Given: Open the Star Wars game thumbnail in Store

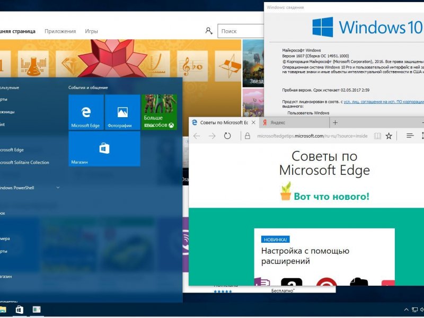Looking at the screenshot, I should (x=253, y=63).
